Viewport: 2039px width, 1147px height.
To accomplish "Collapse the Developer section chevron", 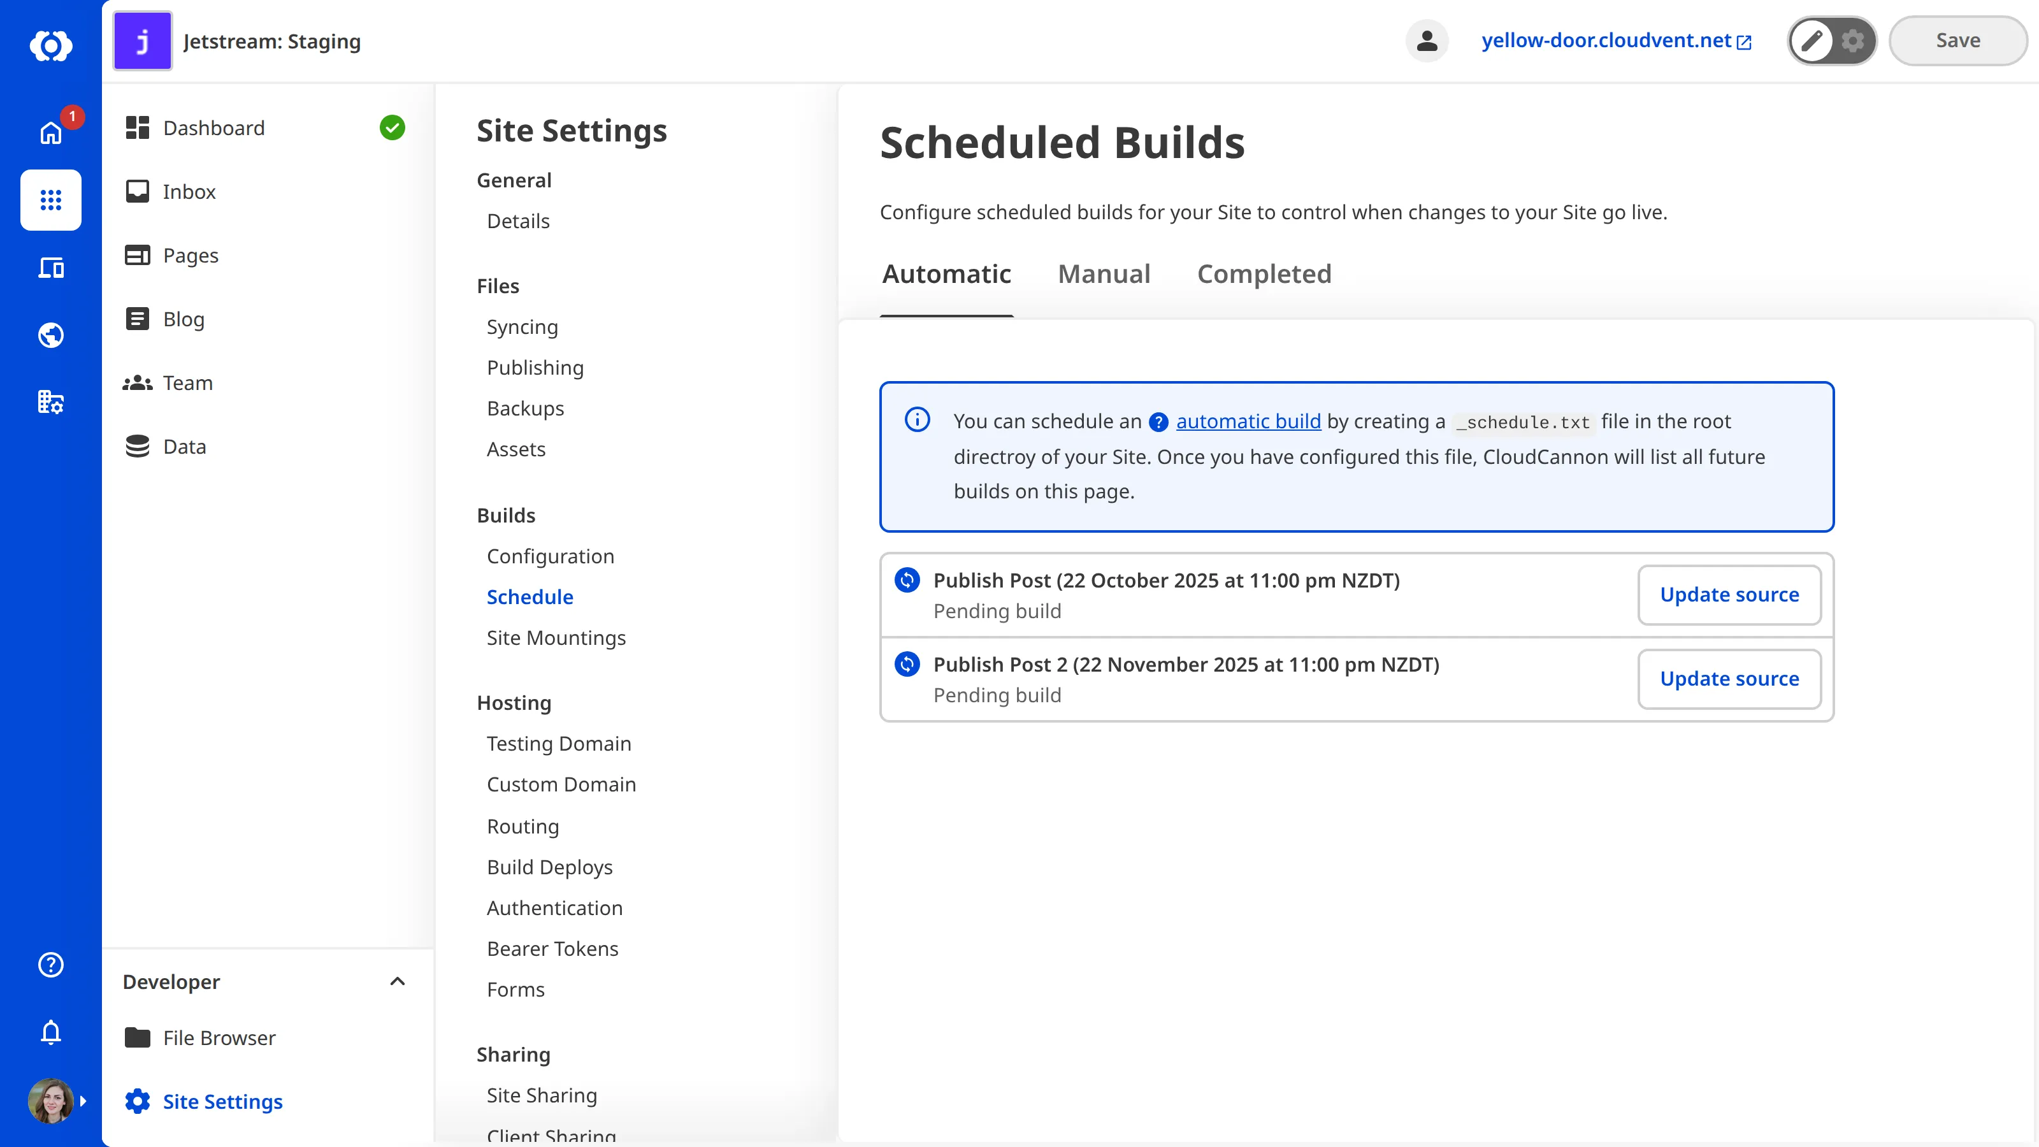I will tap(398, 981).
